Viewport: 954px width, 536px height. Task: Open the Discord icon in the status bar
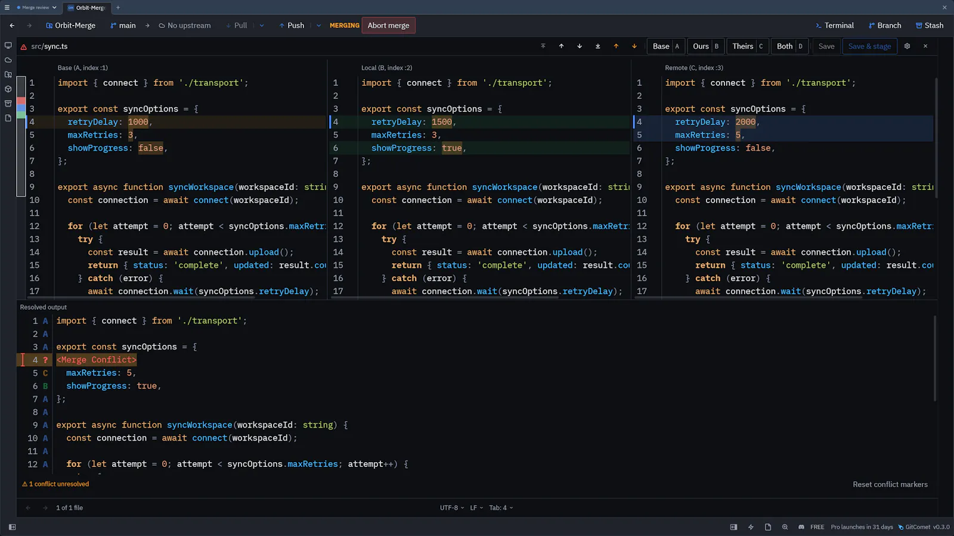(801, 527)
